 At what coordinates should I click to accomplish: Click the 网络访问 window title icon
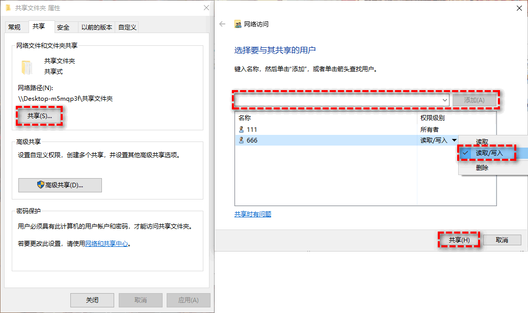[237, 23]
